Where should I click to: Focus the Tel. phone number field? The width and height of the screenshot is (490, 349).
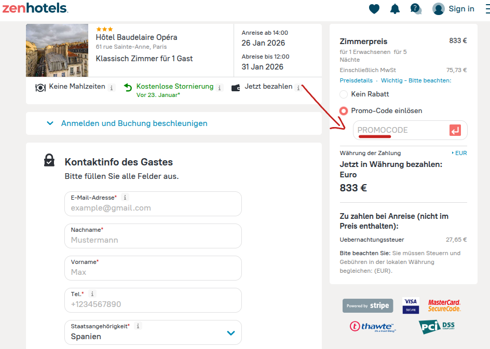[153, 300]
